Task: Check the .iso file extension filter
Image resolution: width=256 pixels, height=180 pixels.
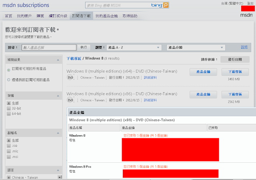Action: [9, 146]
